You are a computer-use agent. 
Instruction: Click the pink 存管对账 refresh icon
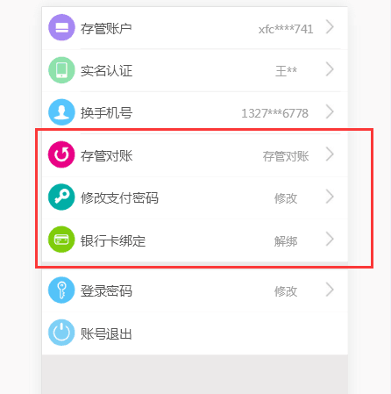coord(61,154)
